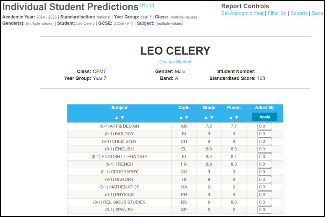Open the Filter By control

(x=277, y=13)
